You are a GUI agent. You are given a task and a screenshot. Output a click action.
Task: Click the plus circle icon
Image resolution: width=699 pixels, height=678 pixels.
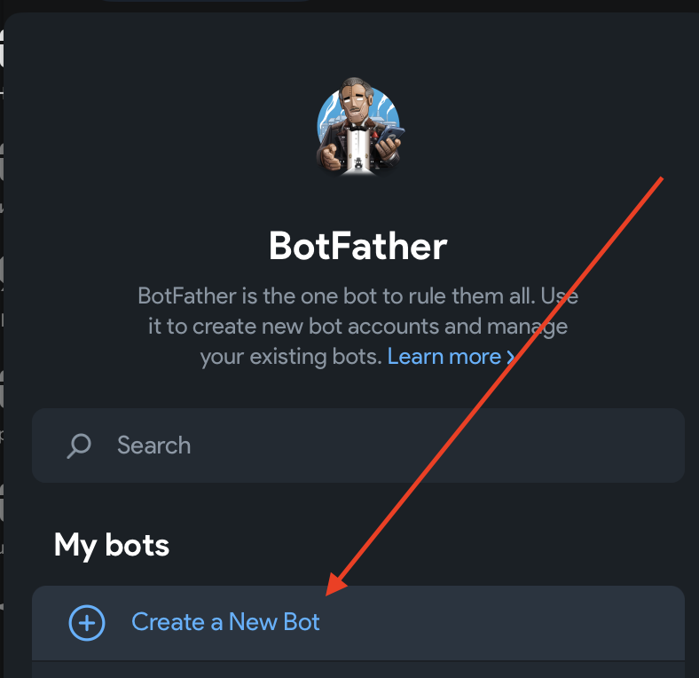87,622
